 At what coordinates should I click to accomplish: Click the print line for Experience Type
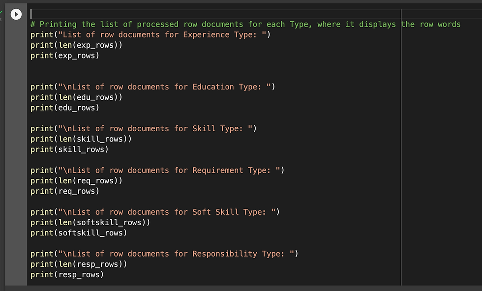[151, 35]
